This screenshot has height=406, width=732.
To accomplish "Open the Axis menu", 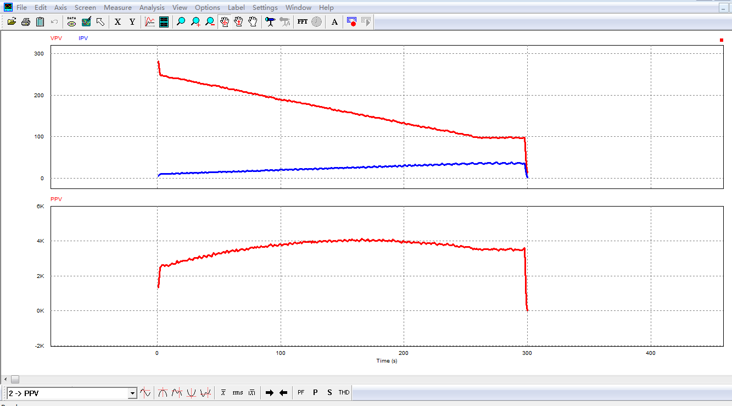I will point(60,8).
